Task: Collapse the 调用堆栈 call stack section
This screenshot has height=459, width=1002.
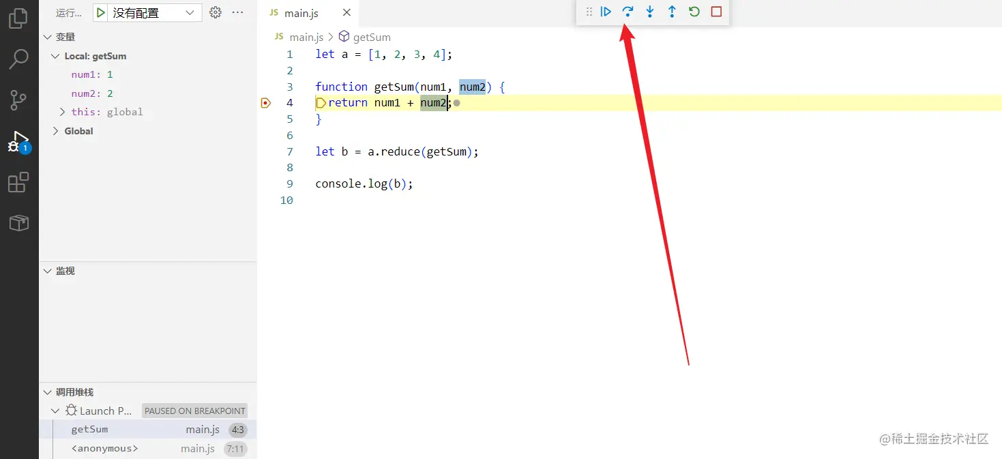Action: [x=48, y=392]
